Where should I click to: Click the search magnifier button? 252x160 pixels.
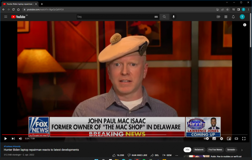point(165,17)
